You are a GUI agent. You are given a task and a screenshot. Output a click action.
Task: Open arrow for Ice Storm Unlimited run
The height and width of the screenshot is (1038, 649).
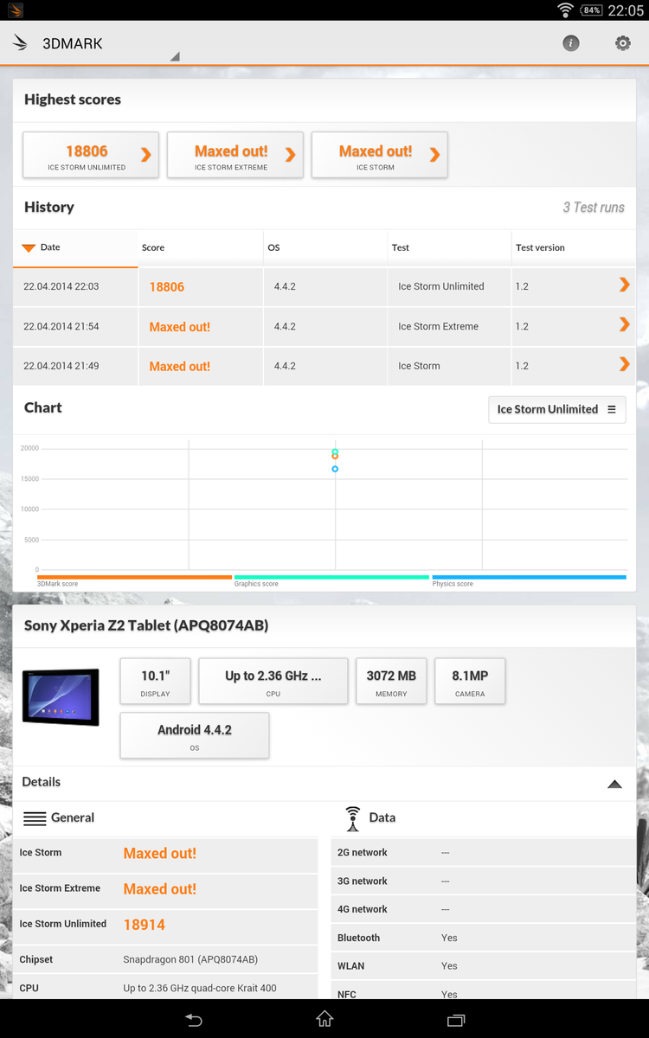click(x=624, y=285)
